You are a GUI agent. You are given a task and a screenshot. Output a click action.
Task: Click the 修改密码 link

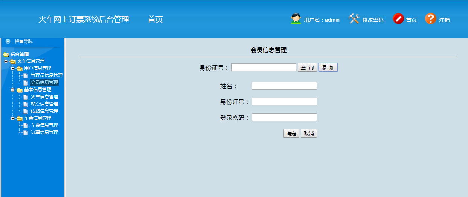373,20
